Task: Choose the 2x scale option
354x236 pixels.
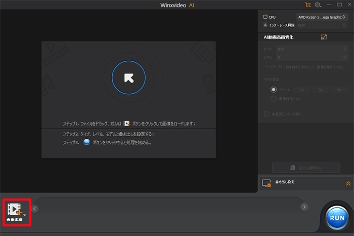Action: click(302, 90)
